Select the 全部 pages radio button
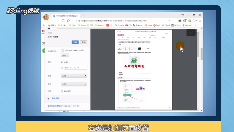Viewport: 234px width, 132px height. point(62,62)
